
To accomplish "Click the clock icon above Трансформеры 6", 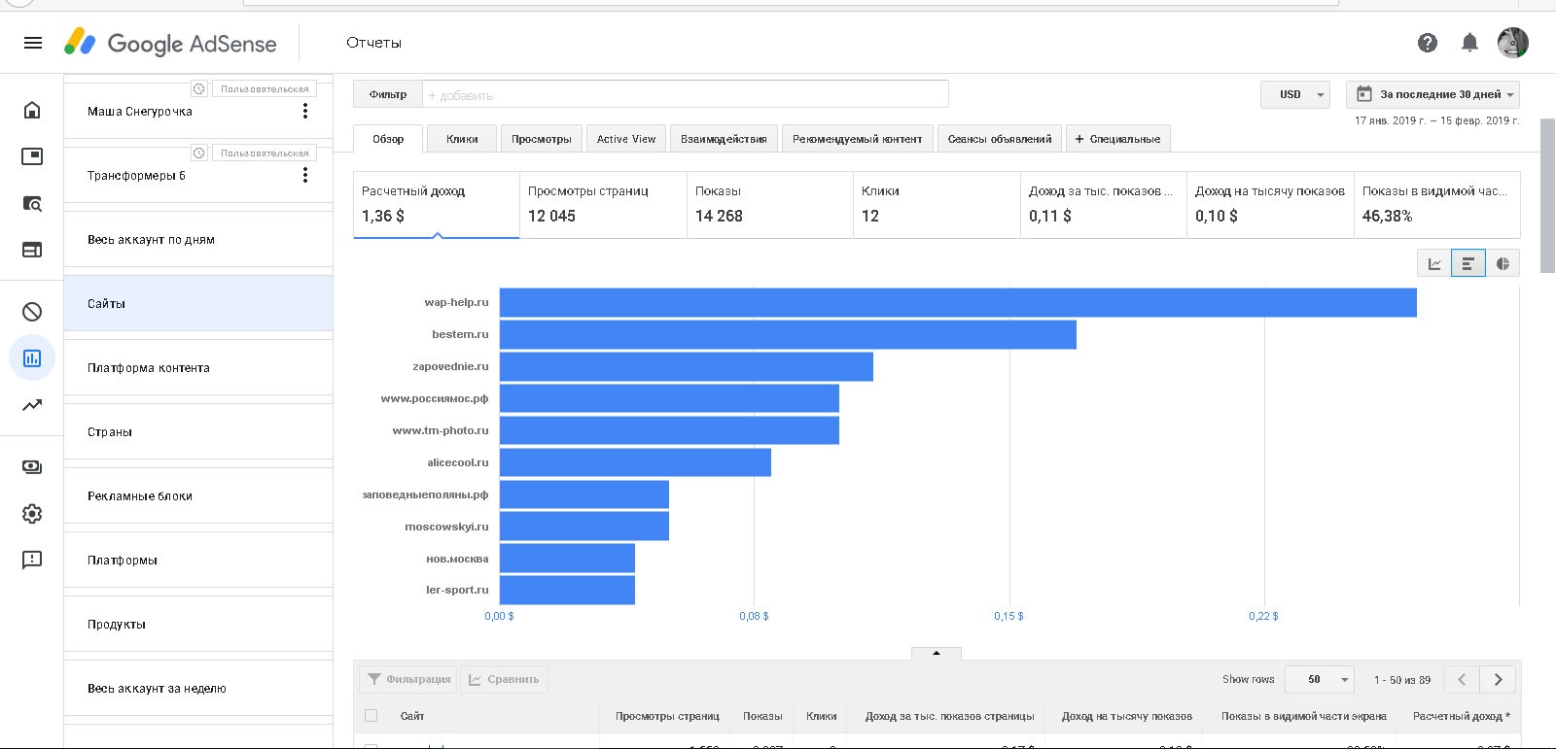I will tap(199, 153).
